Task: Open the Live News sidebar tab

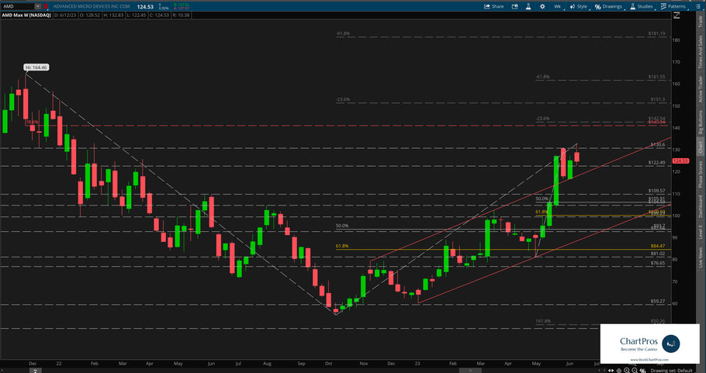Action: (x=700, y=257)
